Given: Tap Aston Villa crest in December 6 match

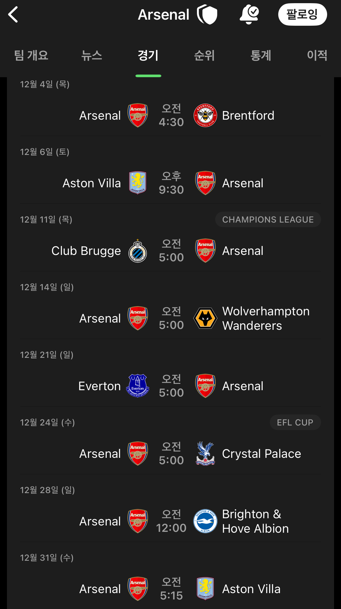Looking at the screenshot, I should 138,183.
